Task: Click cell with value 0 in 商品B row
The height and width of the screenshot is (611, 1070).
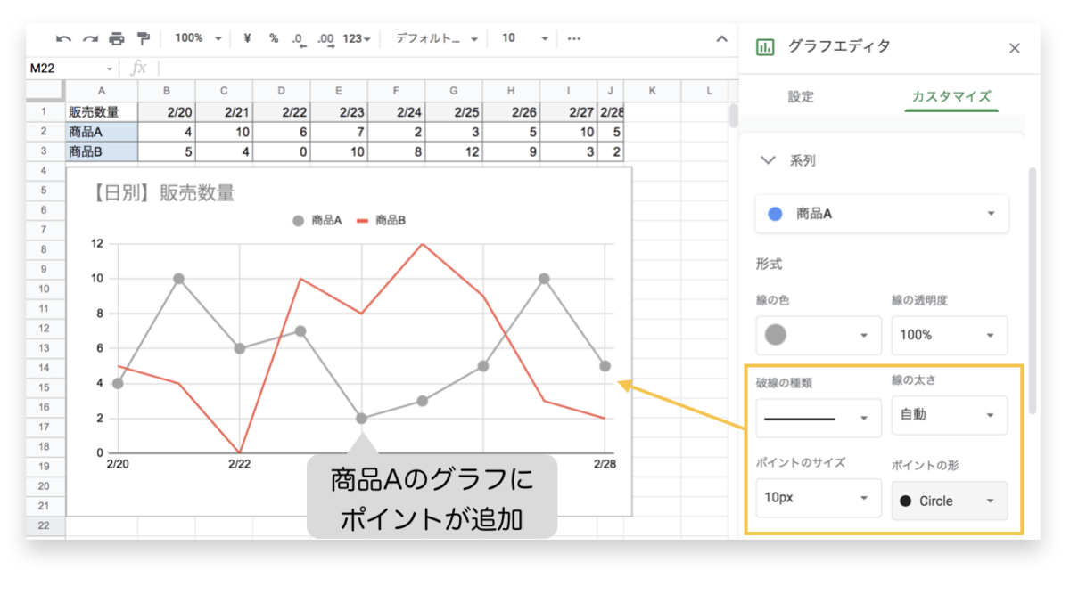Action: 282,151
